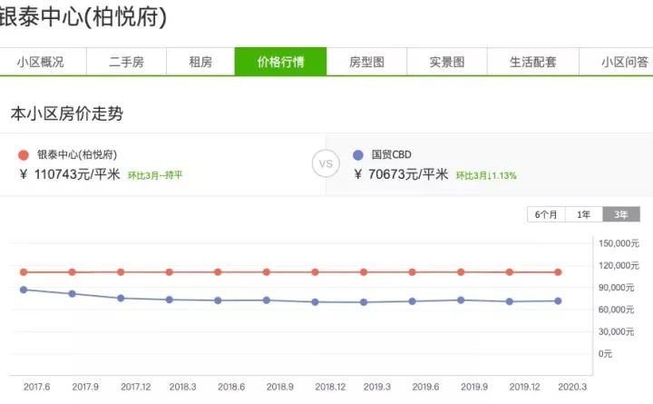Open the 房型图 tab

(x=366, y=62)
